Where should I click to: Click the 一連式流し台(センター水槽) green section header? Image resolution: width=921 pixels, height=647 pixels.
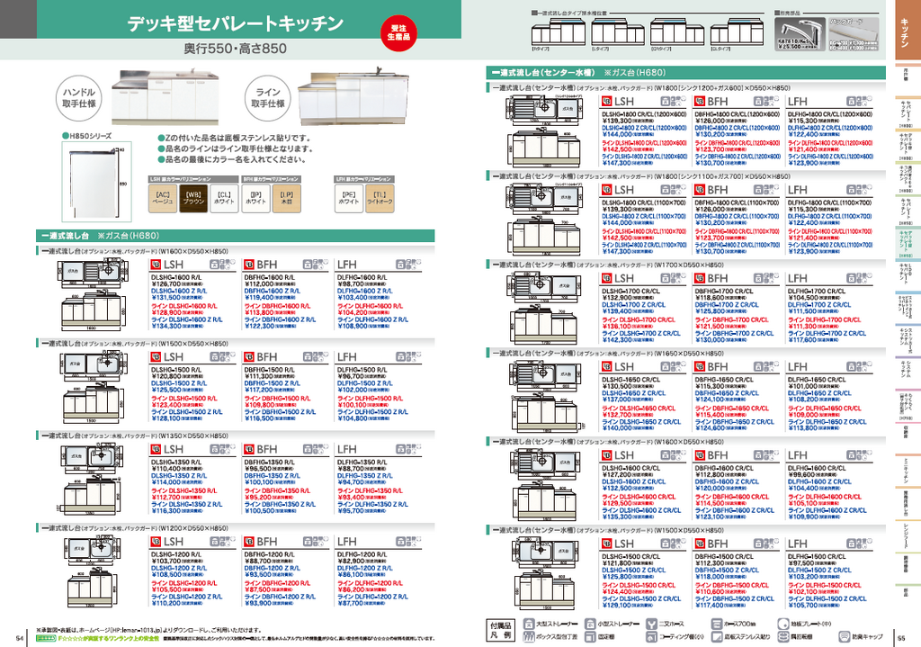pyautogui.click(x=686, y=73)
